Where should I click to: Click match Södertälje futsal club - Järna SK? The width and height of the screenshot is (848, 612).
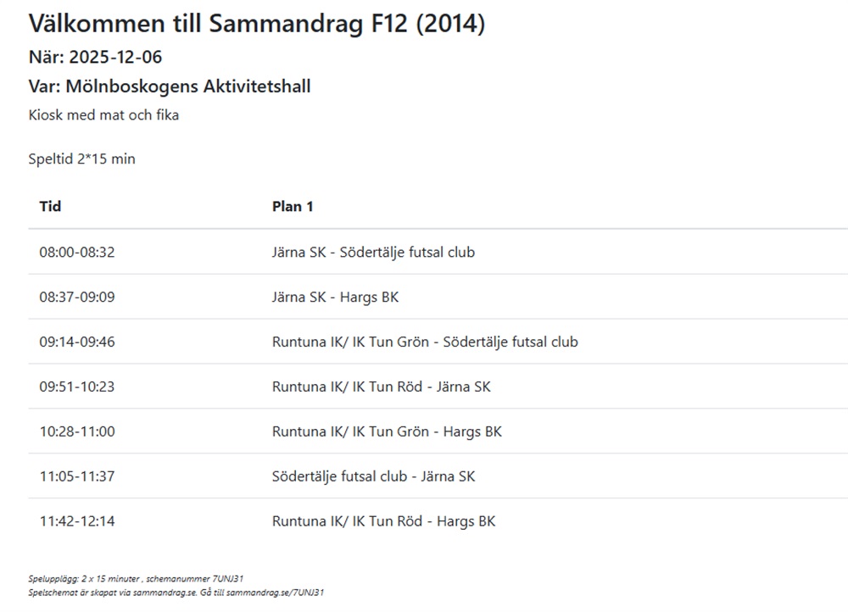pos(373,476)
